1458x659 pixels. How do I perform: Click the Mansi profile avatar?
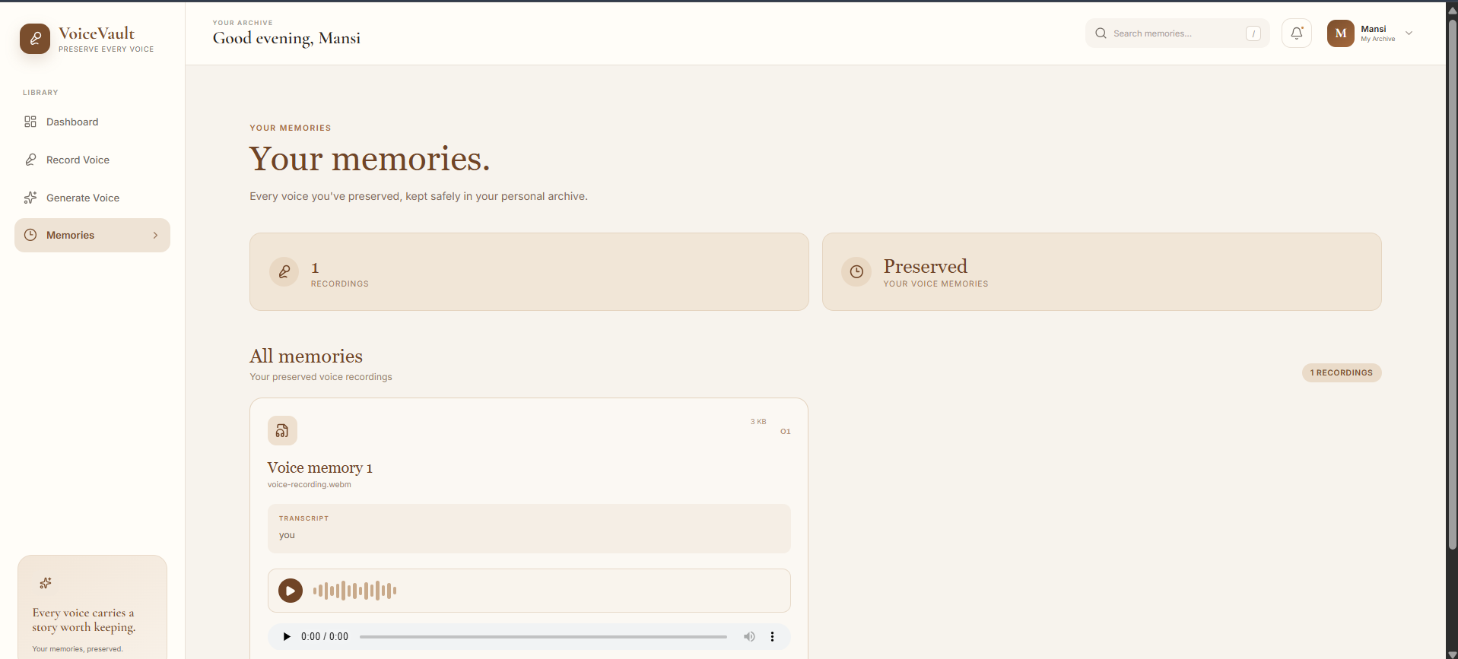click(1341, 33)
